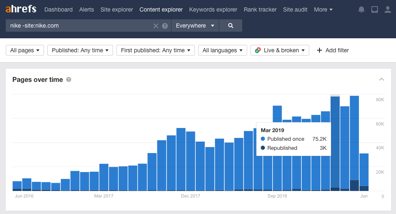Go to Dashboard
This screenshot has width=396, height=214.
(58, 9)
